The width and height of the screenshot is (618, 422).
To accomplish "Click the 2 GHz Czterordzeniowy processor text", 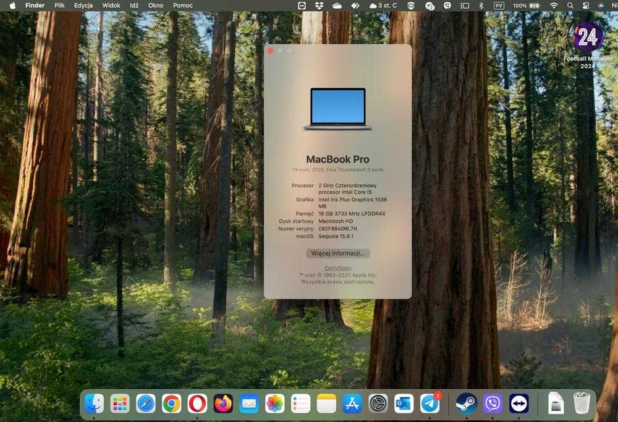I will point(347,188).
